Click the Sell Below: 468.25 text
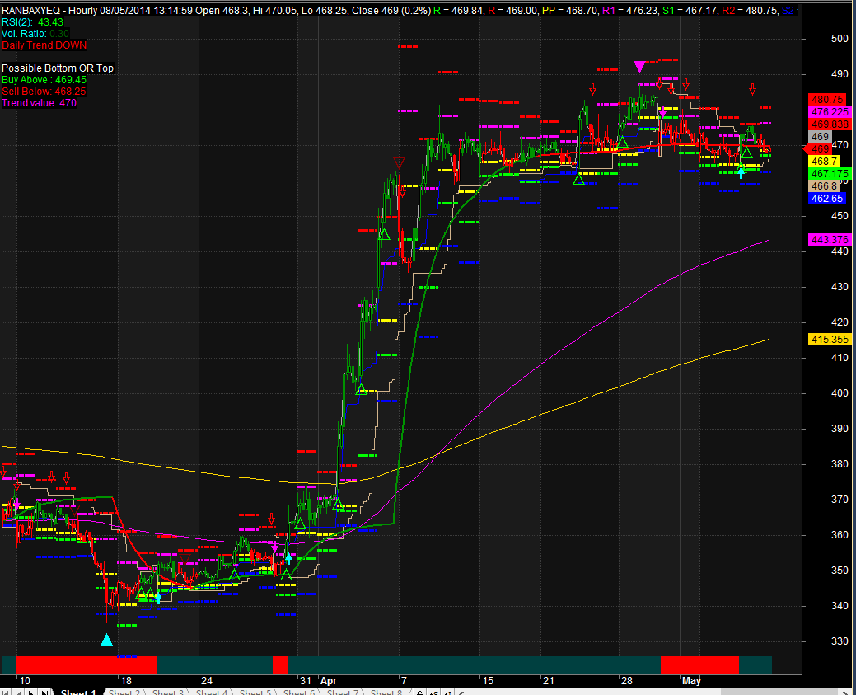 [x=44, y=92]
